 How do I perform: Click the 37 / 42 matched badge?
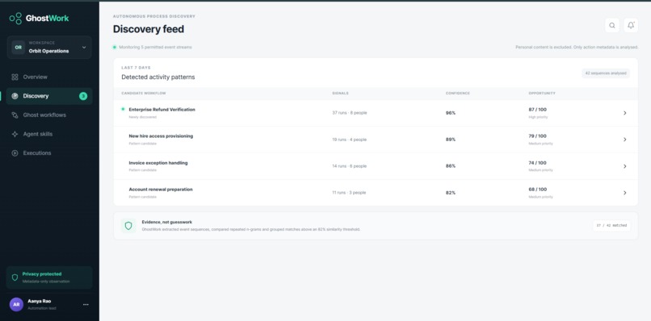click(x=611, y=226)
